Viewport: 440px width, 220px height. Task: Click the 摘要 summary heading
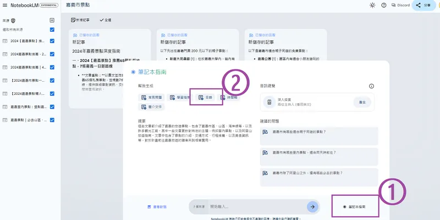click(x=142, y=121)
